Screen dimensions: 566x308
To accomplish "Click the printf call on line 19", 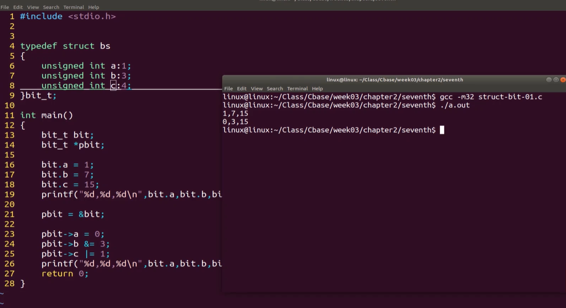I will [131, 194].
